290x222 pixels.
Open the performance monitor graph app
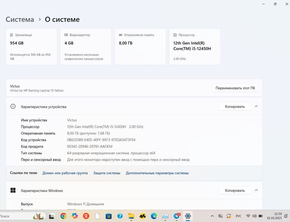point(165,216)
